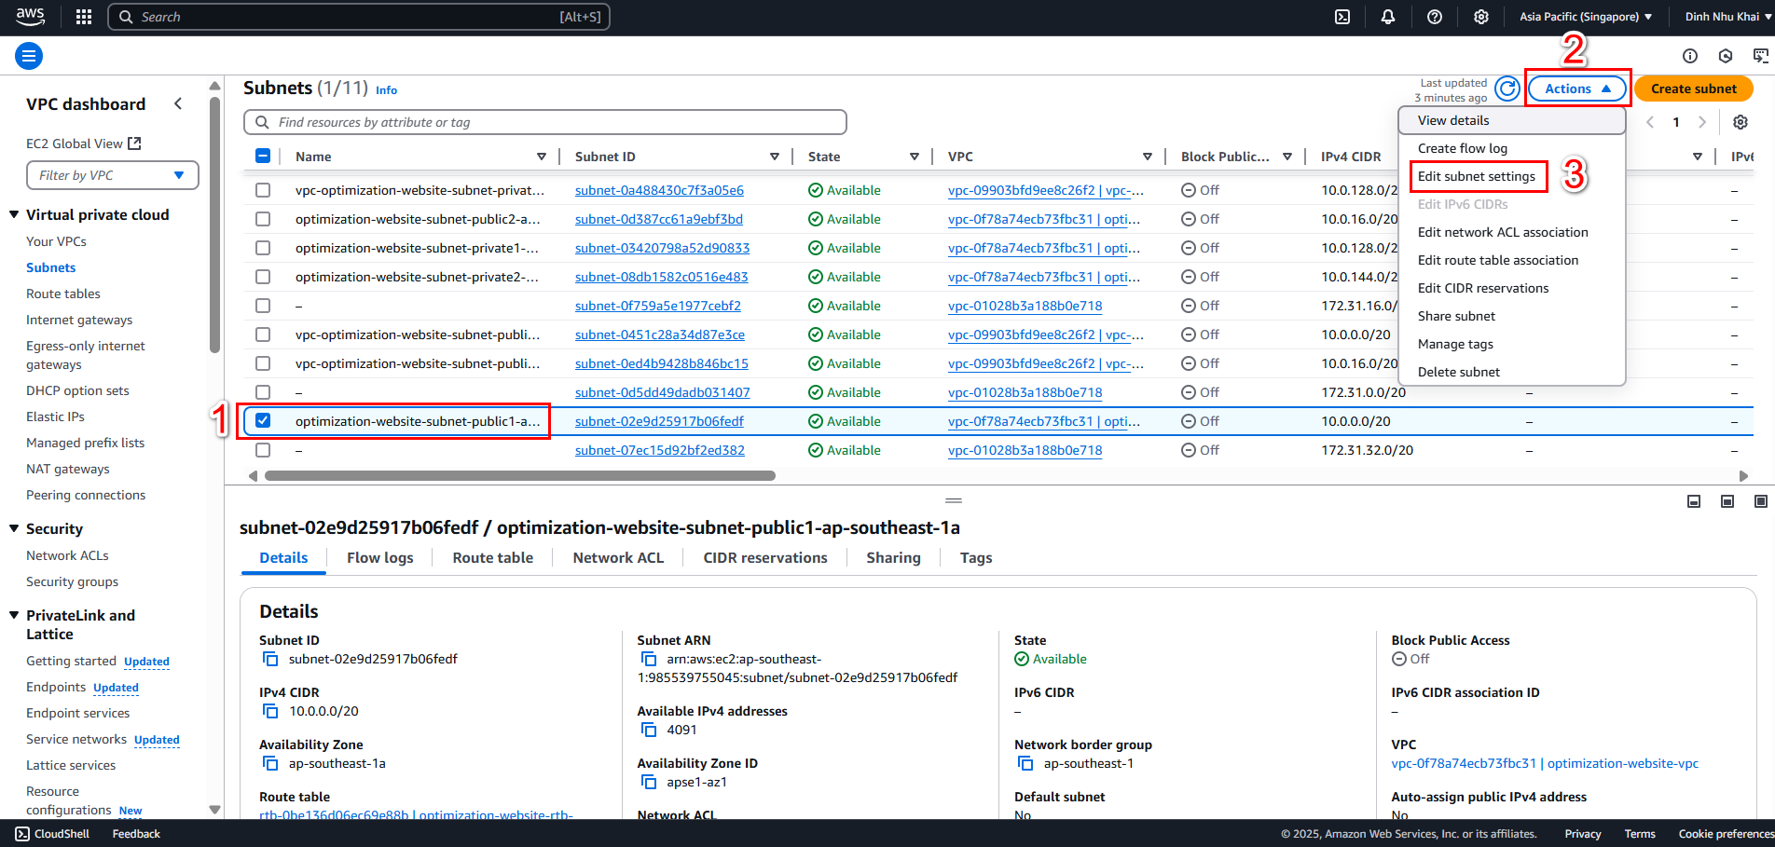Click the Create subnet button
1775x847 pixels.
[1694, 89]
